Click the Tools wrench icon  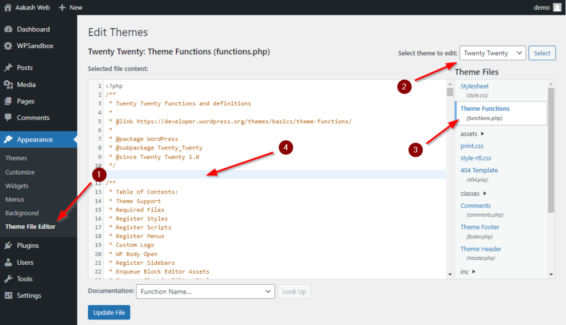pos(8,279)
